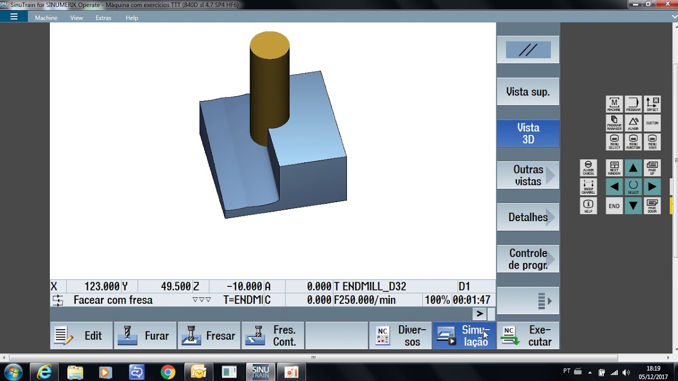This screenshot has height=381, width=678.
Task: Click the down arrow cursor key
Action: [x=633, y=206]
